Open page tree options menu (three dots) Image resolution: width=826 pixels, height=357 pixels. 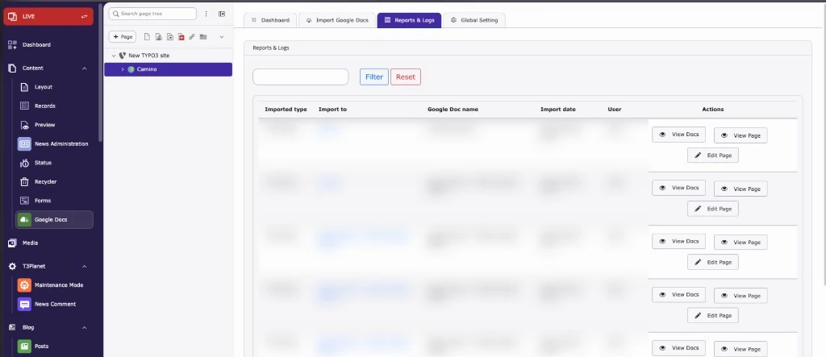(206, 14)
